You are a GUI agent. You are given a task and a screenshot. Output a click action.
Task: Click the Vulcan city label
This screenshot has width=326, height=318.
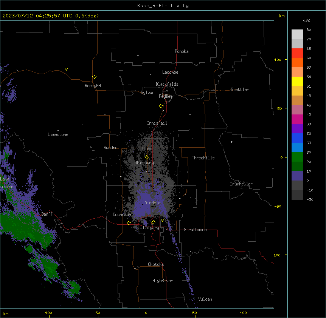(205, 299)
